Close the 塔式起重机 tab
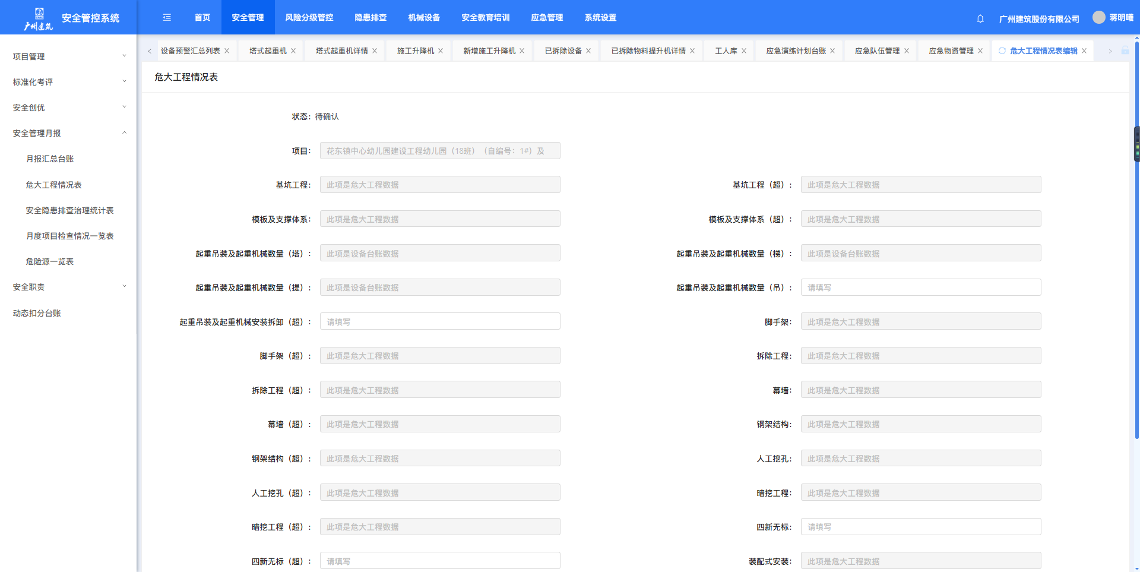The width and height of the screenshot is (1140, 572). pyautogui.click(x=293, y=51)
